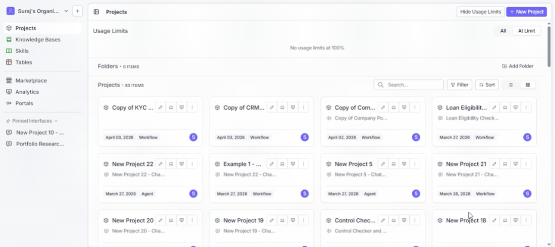The height and width of the screenshot is (247, 555).
Task: Switch projects to grid view
Action: click(527, 85)
